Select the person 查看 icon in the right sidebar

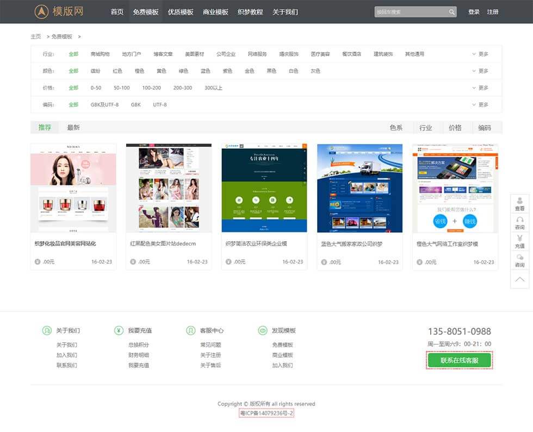pos(519,201)
